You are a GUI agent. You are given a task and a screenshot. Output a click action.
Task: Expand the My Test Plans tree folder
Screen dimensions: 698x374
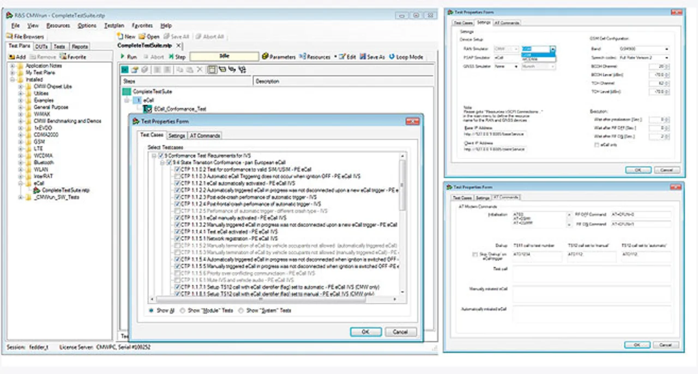pos(13,72)
